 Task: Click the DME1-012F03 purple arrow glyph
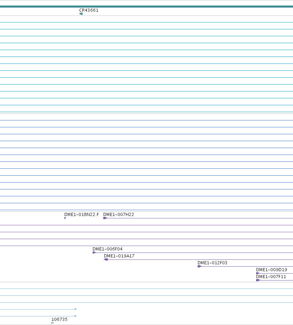tap(200, 266)
